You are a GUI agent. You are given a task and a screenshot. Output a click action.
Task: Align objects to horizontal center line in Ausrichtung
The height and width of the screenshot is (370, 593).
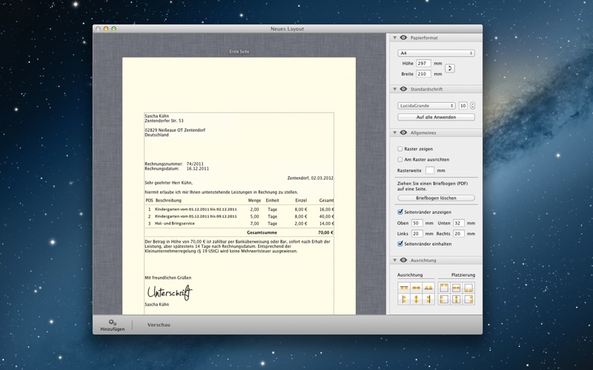pyautogui.click(x=416, y=288)
